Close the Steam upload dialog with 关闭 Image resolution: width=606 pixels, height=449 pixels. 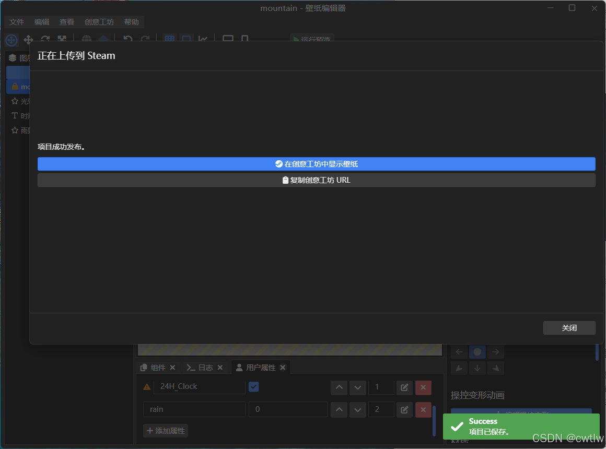pyautogui.click(x=569, y=328)
